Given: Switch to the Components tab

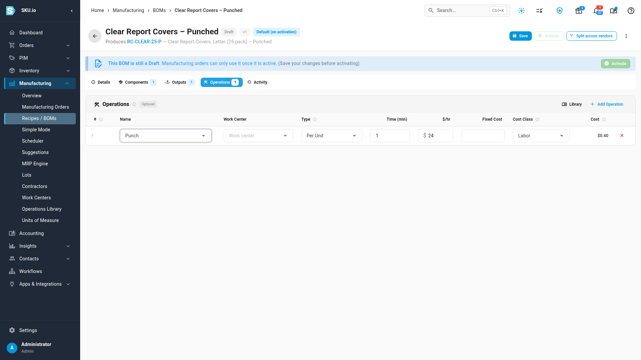Looking at the screenshot, I should pyautogui.click(x=138, y=82).
